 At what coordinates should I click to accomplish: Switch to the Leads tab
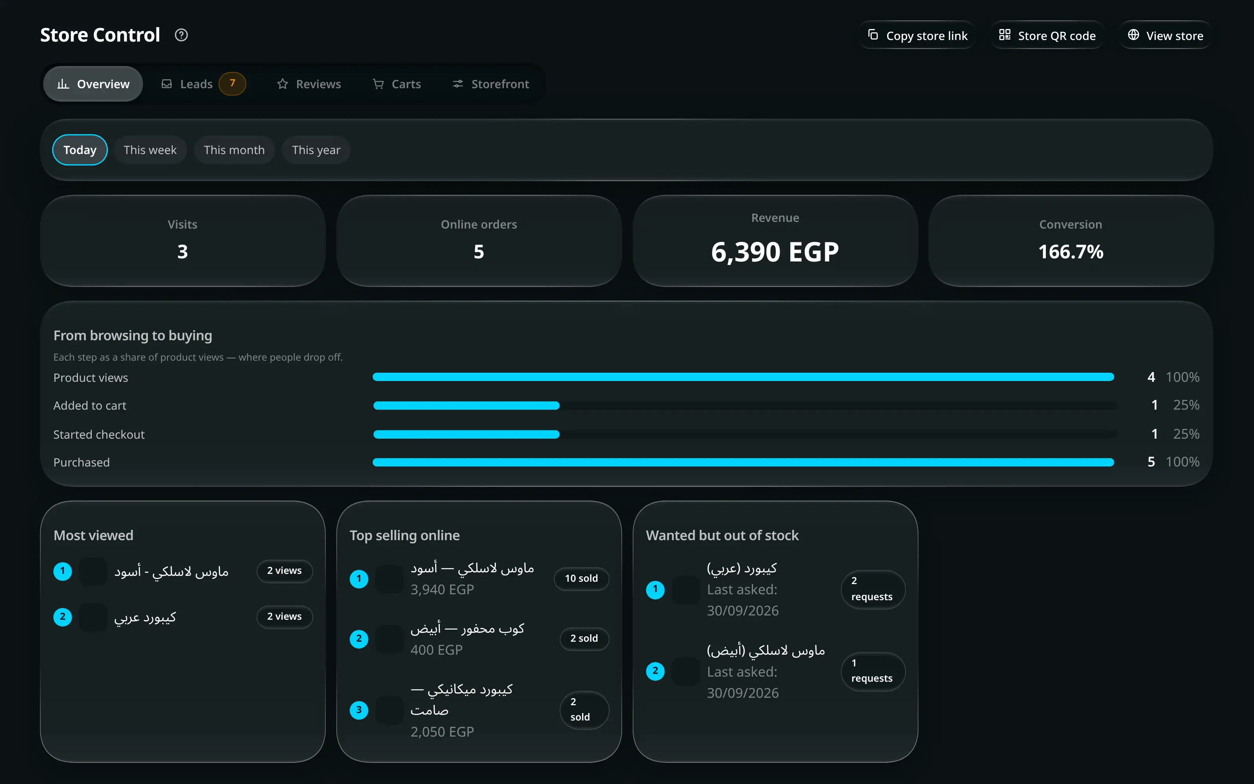[203, 83]
